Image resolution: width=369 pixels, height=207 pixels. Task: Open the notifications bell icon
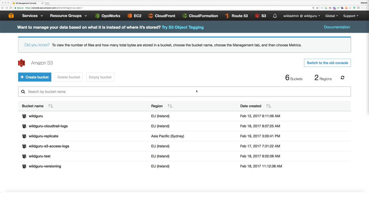(x=275, y=16)
